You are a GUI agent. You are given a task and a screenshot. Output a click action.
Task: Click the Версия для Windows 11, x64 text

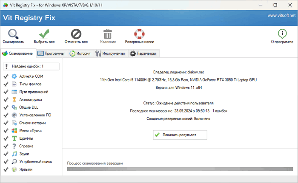[179, 87]
